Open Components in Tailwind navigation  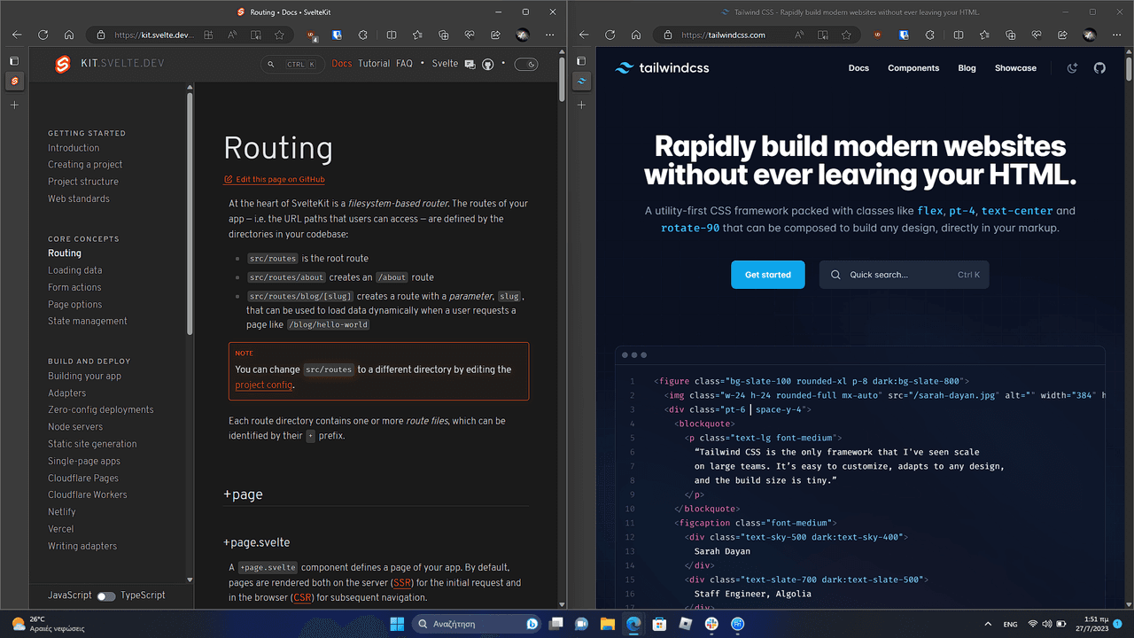click(913, 68)
